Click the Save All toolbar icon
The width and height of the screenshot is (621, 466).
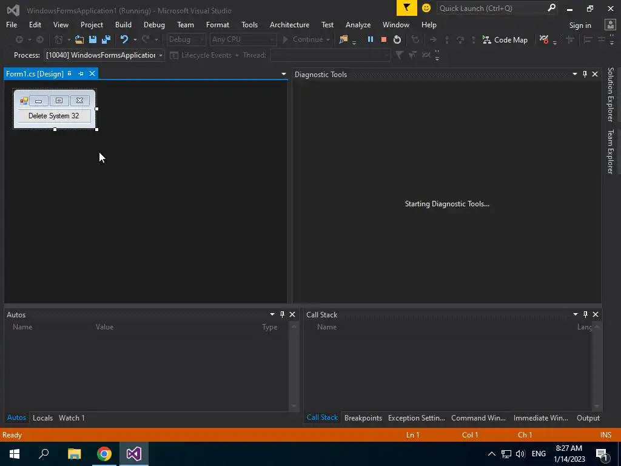[106, 39]
